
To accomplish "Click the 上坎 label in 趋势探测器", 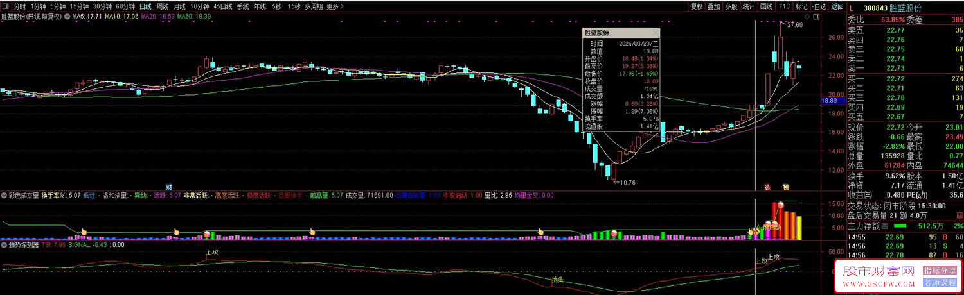I will [212, 253].
